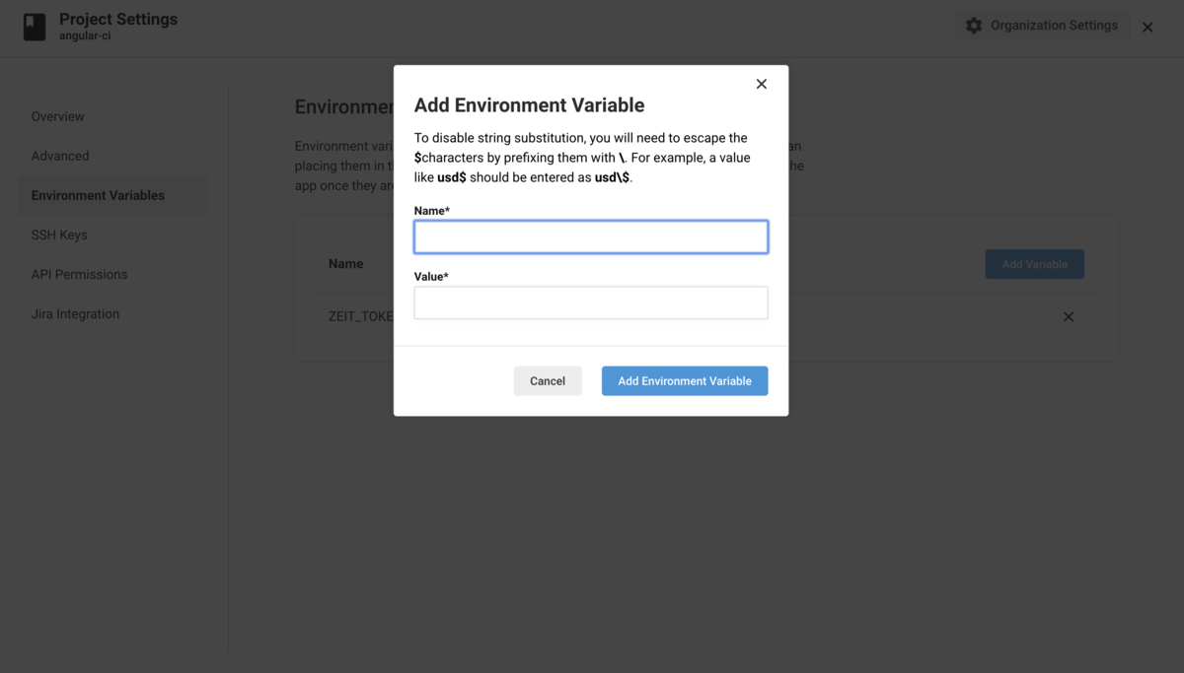Click the project book icon in header
This screenshot has height=673, width=1184.
tap(35, 27)
